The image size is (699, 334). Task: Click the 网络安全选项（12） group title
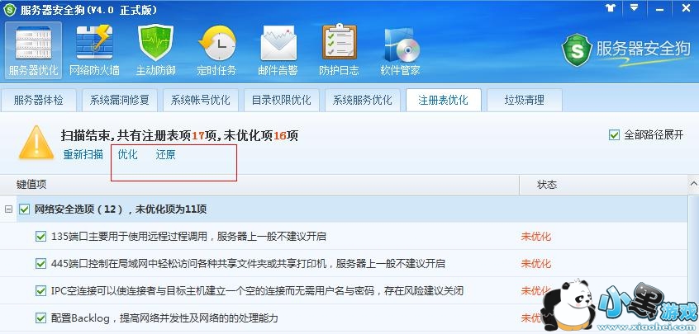[121, 209]
